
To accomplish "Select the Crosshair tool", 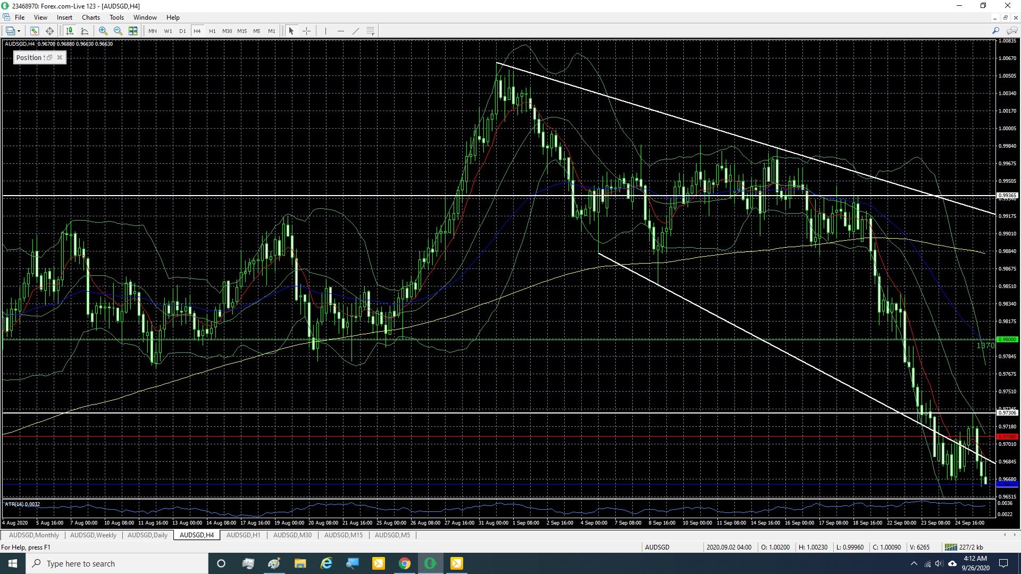I will [x=307, y=31].
